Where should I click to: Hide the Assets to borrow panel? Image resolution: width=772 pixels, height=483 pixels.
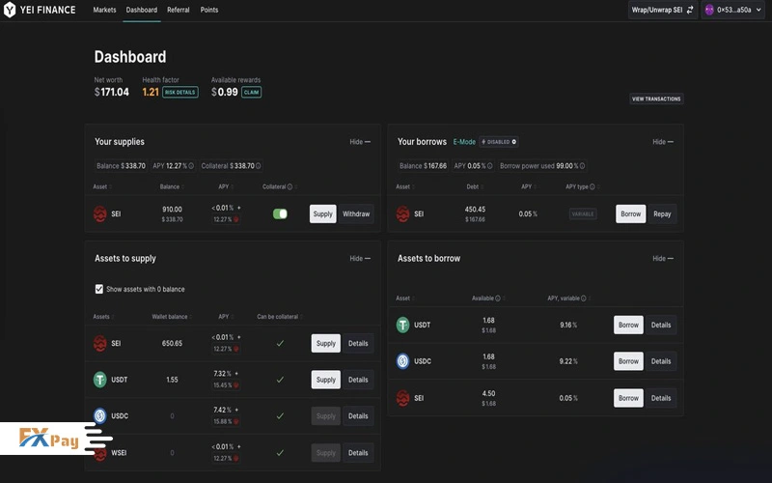coord(663,259)
